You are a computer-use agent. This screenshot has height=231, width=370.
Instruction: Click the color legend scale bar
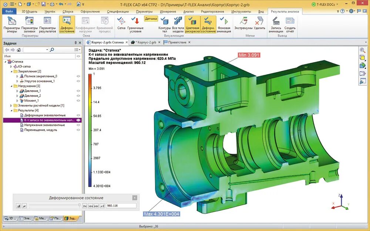[x=90, y=130]
